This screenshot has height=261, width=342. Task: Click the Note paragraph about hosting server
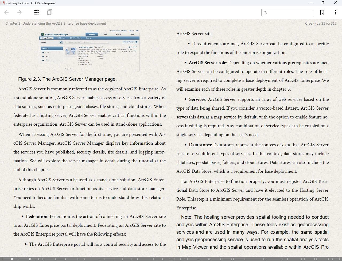point(252,232)
